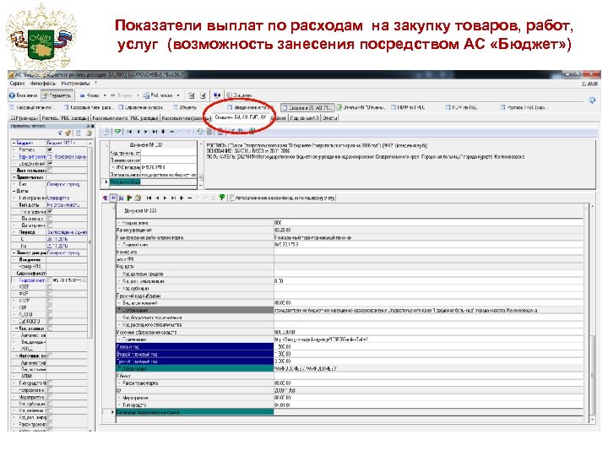Open the Справочник классификаторов shortcut
This screenshot has width=608, height=456.
tap(141, 107)
